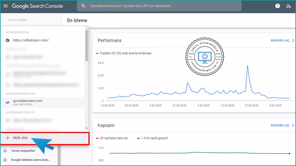Click the search magnifier icon
This screenshot has height=166, width=296.
click(83, 6)
